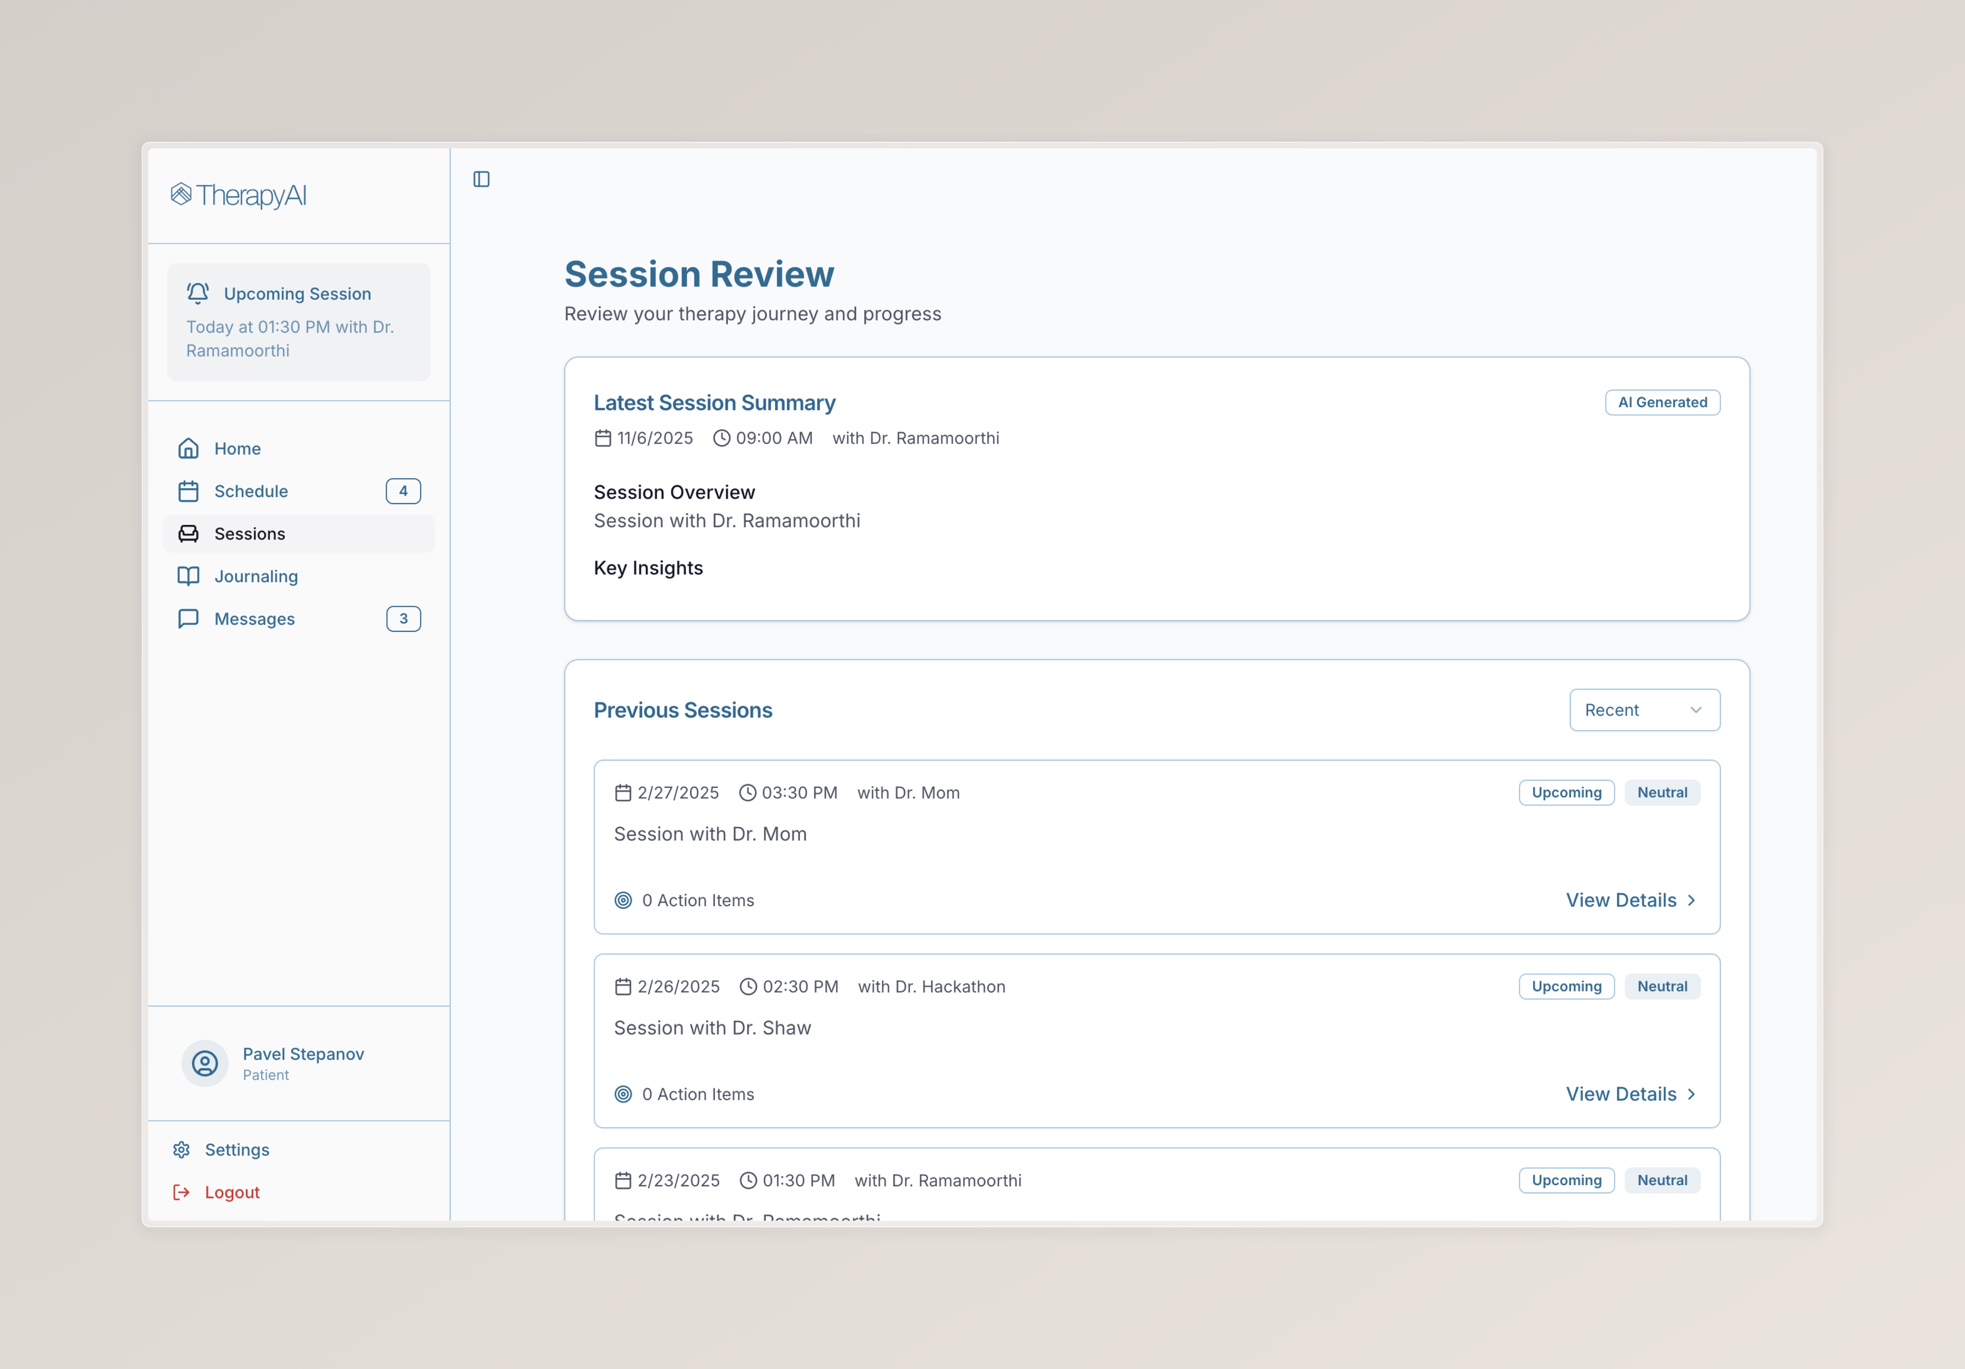Open the Recent sort dropdown
The width and height of the screenshot is (1965, 1369).
point(1644,710)
